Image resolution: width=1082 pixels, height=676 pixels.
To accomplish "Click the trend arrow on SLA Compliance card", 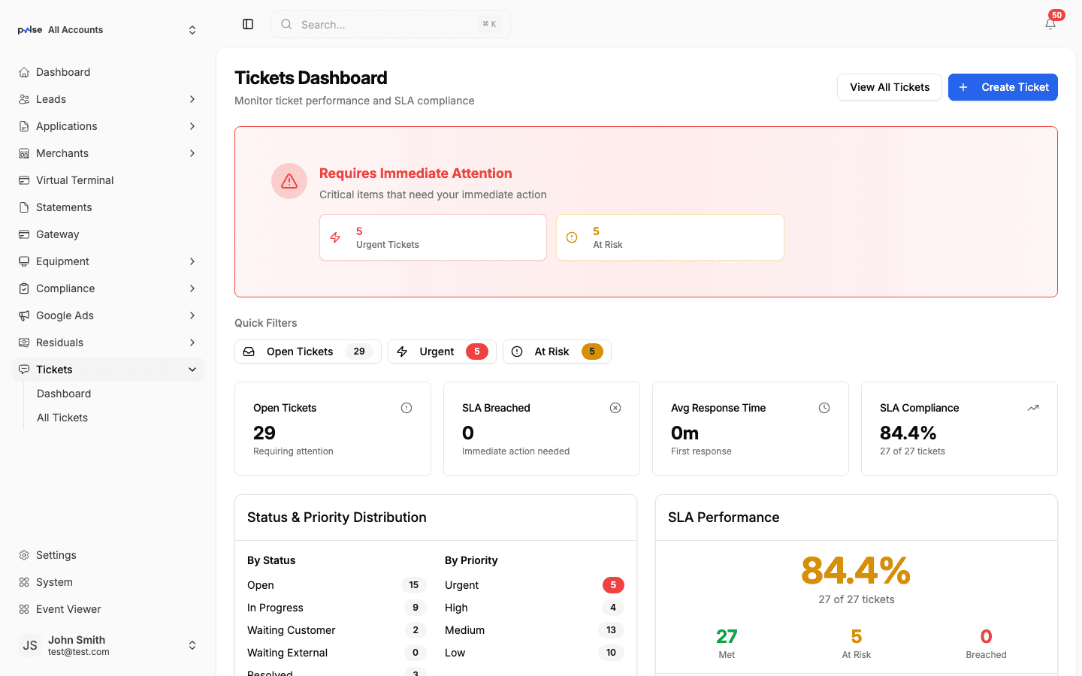I will point(1032,407).
